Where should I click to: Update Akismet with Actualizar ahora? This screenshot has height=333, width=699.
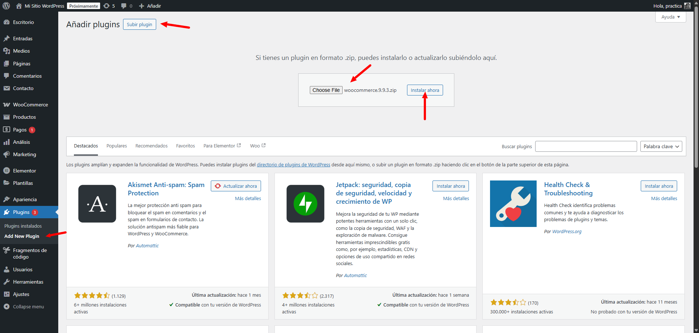(236, 186)
